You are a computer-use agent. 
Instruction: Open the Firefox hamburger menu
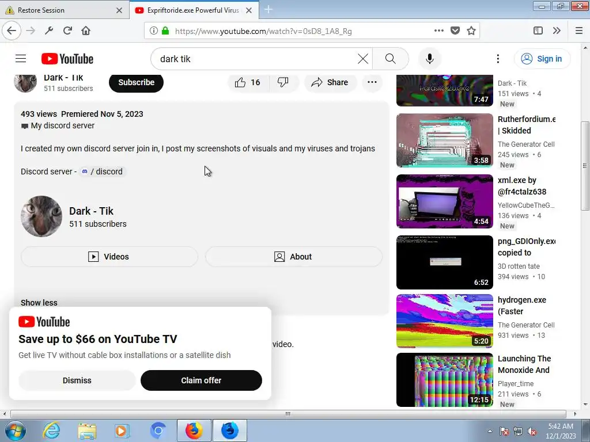(579, 31)
